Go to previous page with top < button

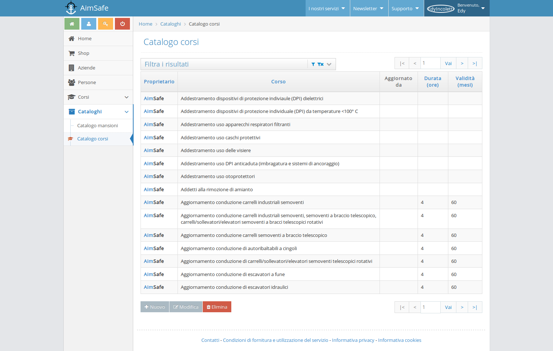click(415, 63)
